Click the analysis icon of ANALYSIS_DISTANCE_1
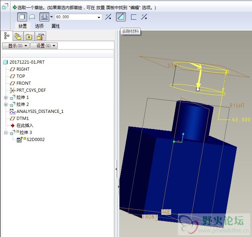 pos(13,111)
